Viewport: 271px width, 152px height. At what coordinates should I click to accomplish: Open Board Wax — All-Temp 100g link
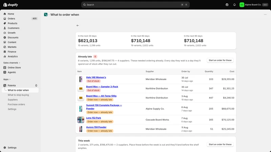click(x=101, y=96)
